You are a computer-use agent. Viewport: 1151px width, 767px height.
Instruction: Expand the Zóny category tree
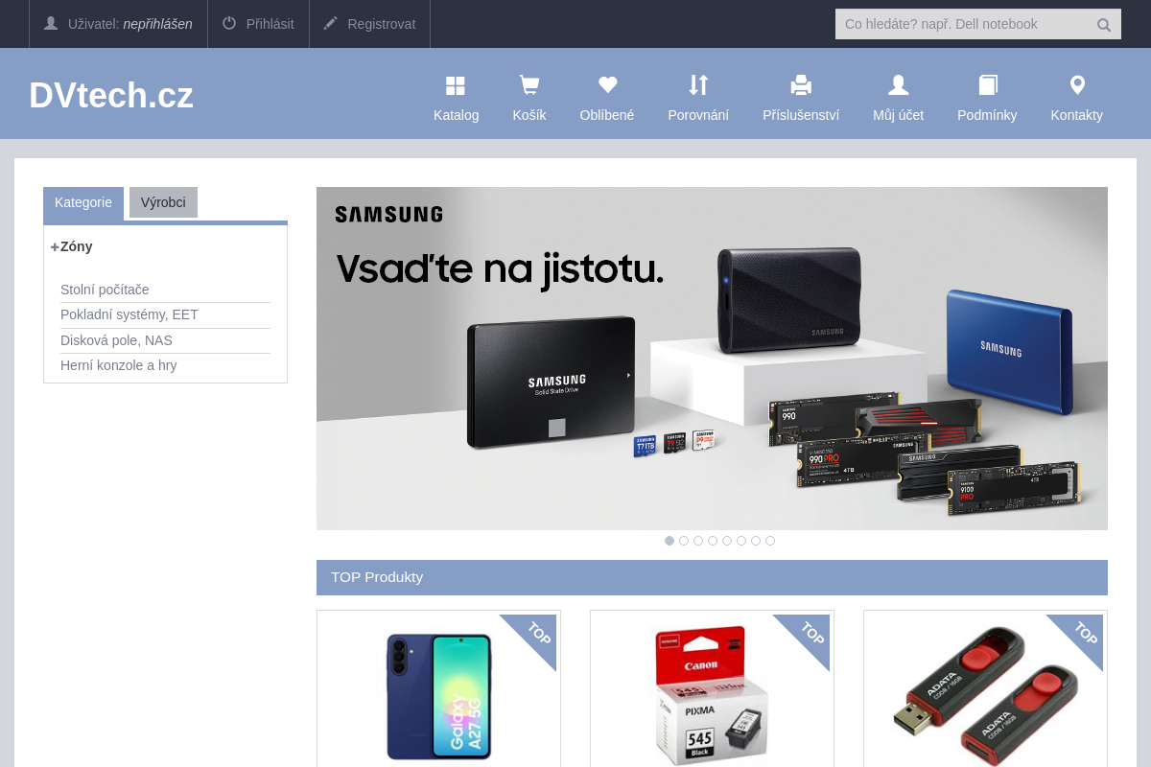point(56,247)
